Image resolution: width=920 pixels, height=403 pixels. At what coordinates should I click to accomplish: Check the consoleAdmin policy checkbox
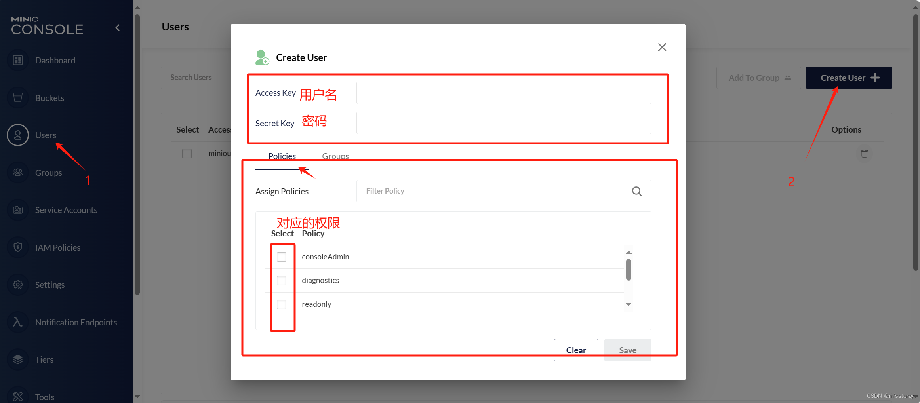282,257
